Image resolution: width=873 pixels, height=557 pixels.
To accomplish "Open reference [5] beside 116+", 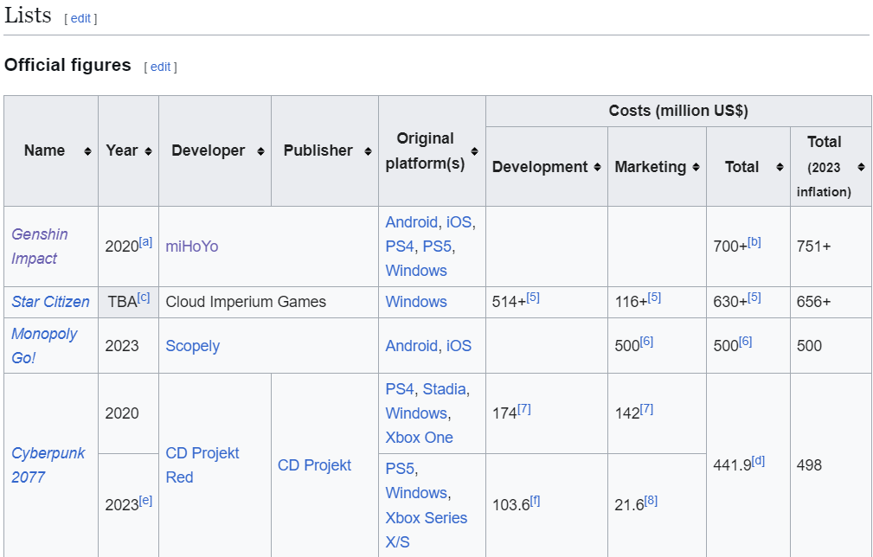I will coord(654,298).
